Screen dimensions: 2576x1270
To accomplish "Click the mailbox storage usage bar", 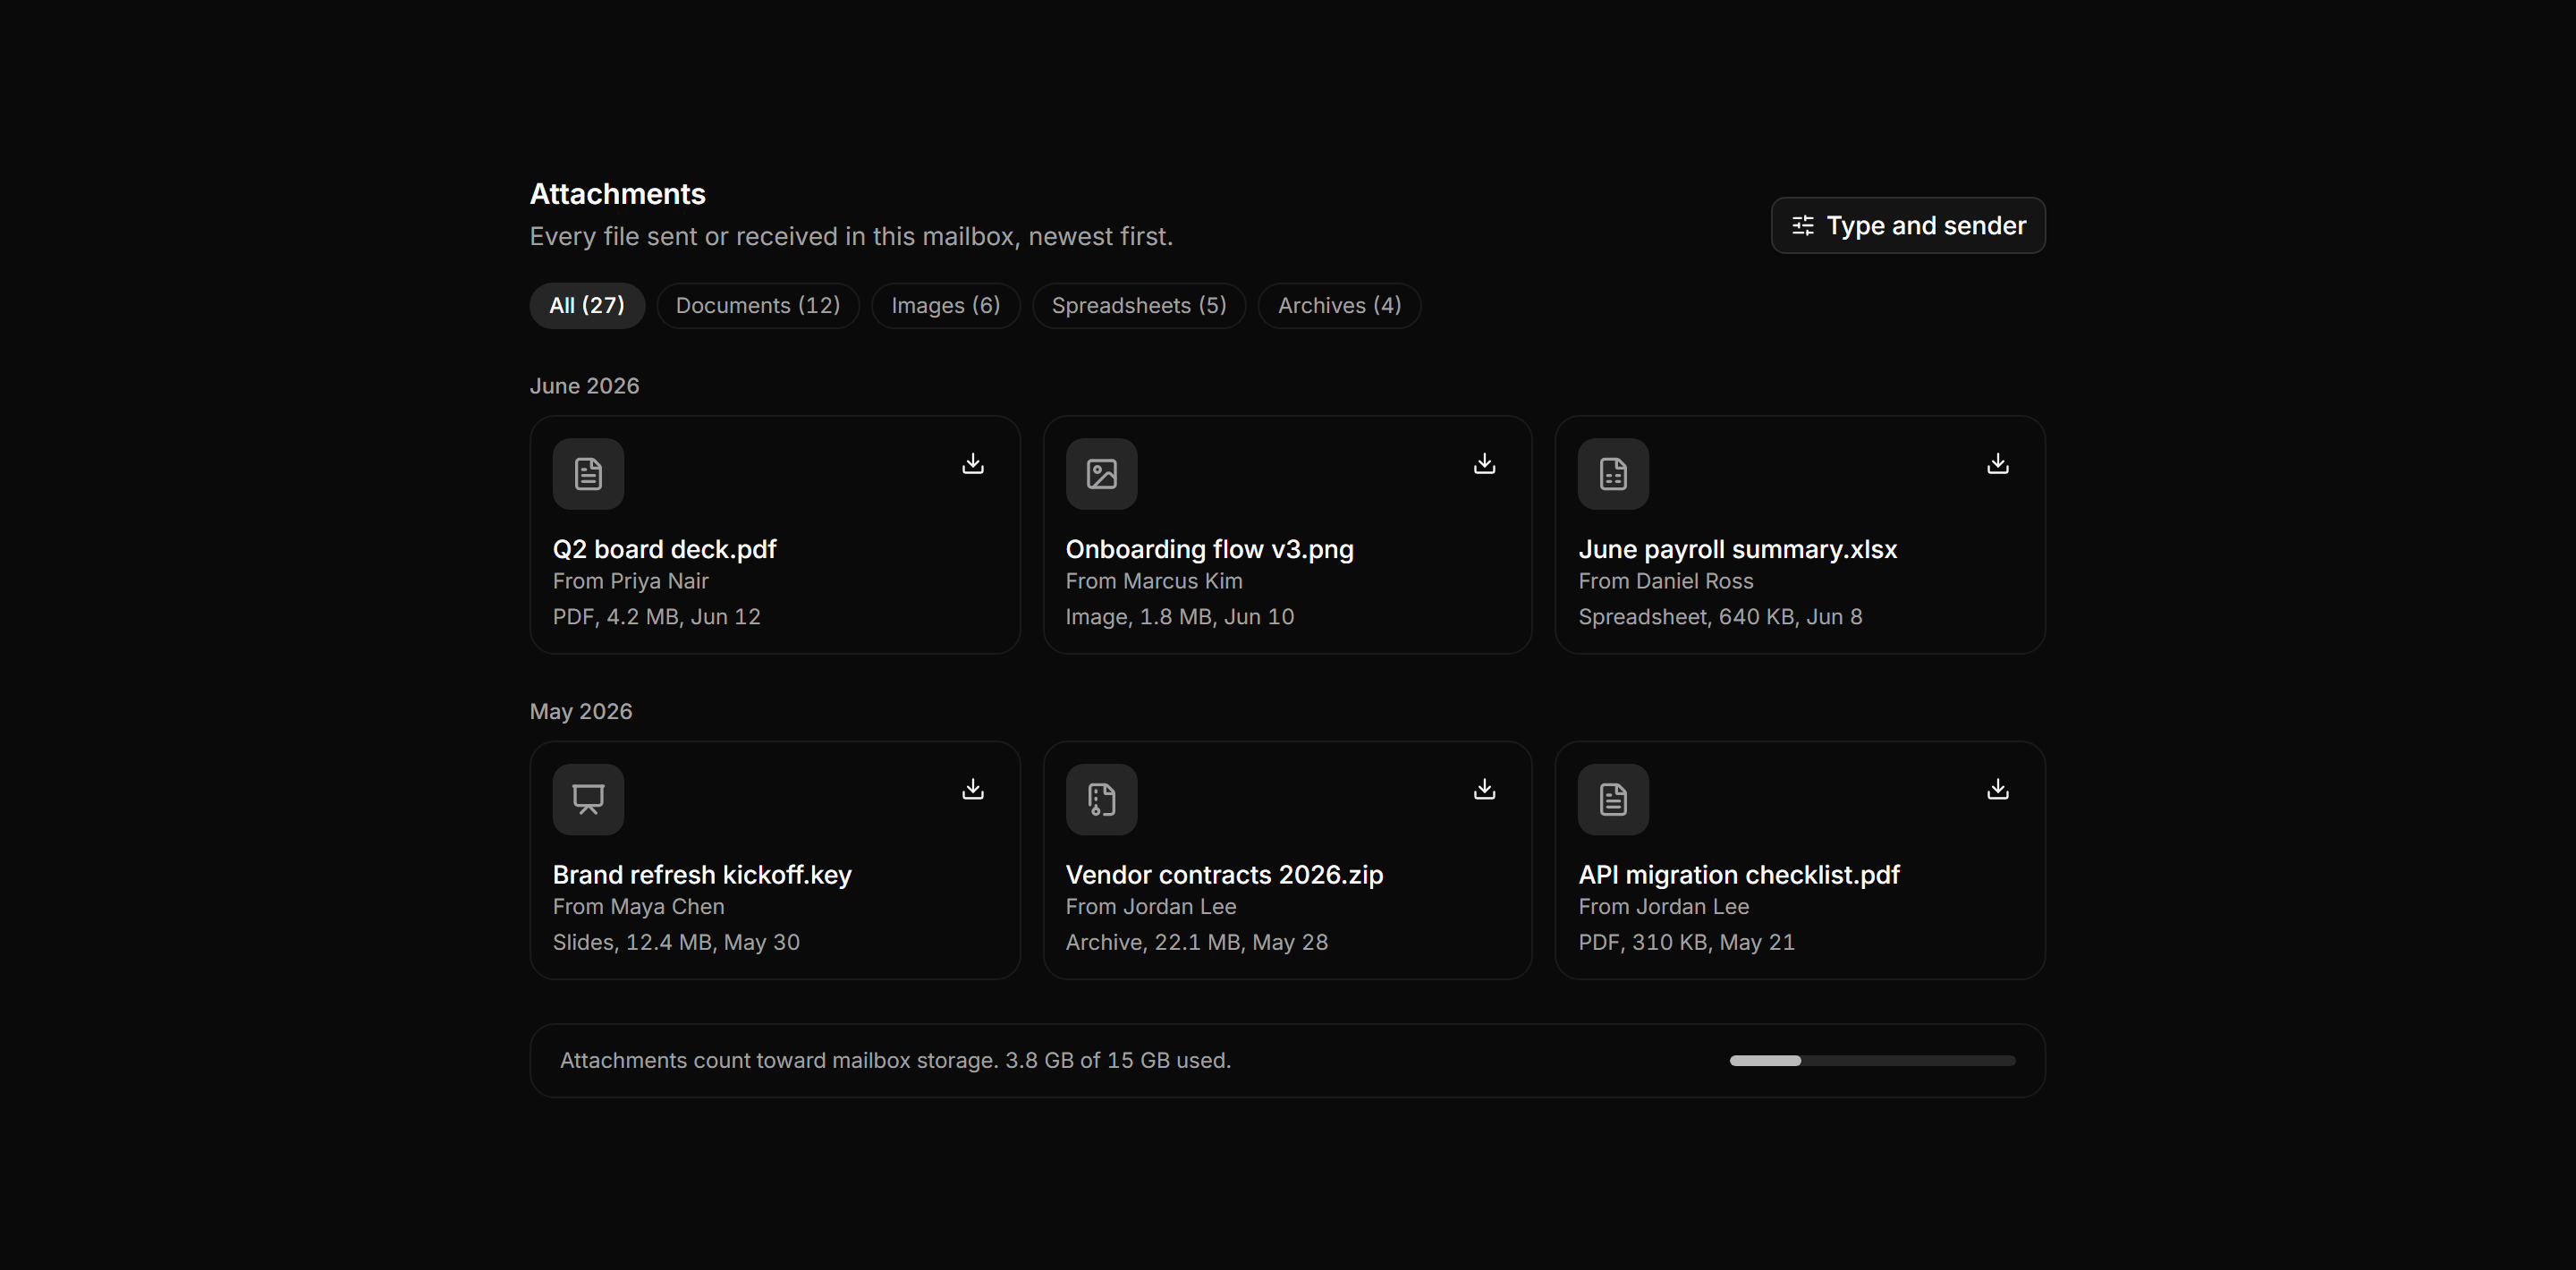I will [1872, 1061].
